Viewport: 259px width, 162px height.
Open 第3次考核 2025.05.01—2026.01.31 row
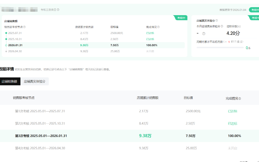(41, 136)
